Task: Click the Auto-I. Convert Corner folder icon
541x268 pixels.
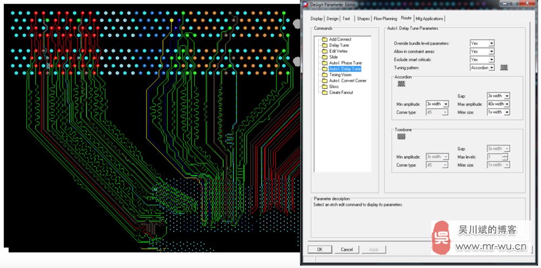Action: [x=325, y=81]
